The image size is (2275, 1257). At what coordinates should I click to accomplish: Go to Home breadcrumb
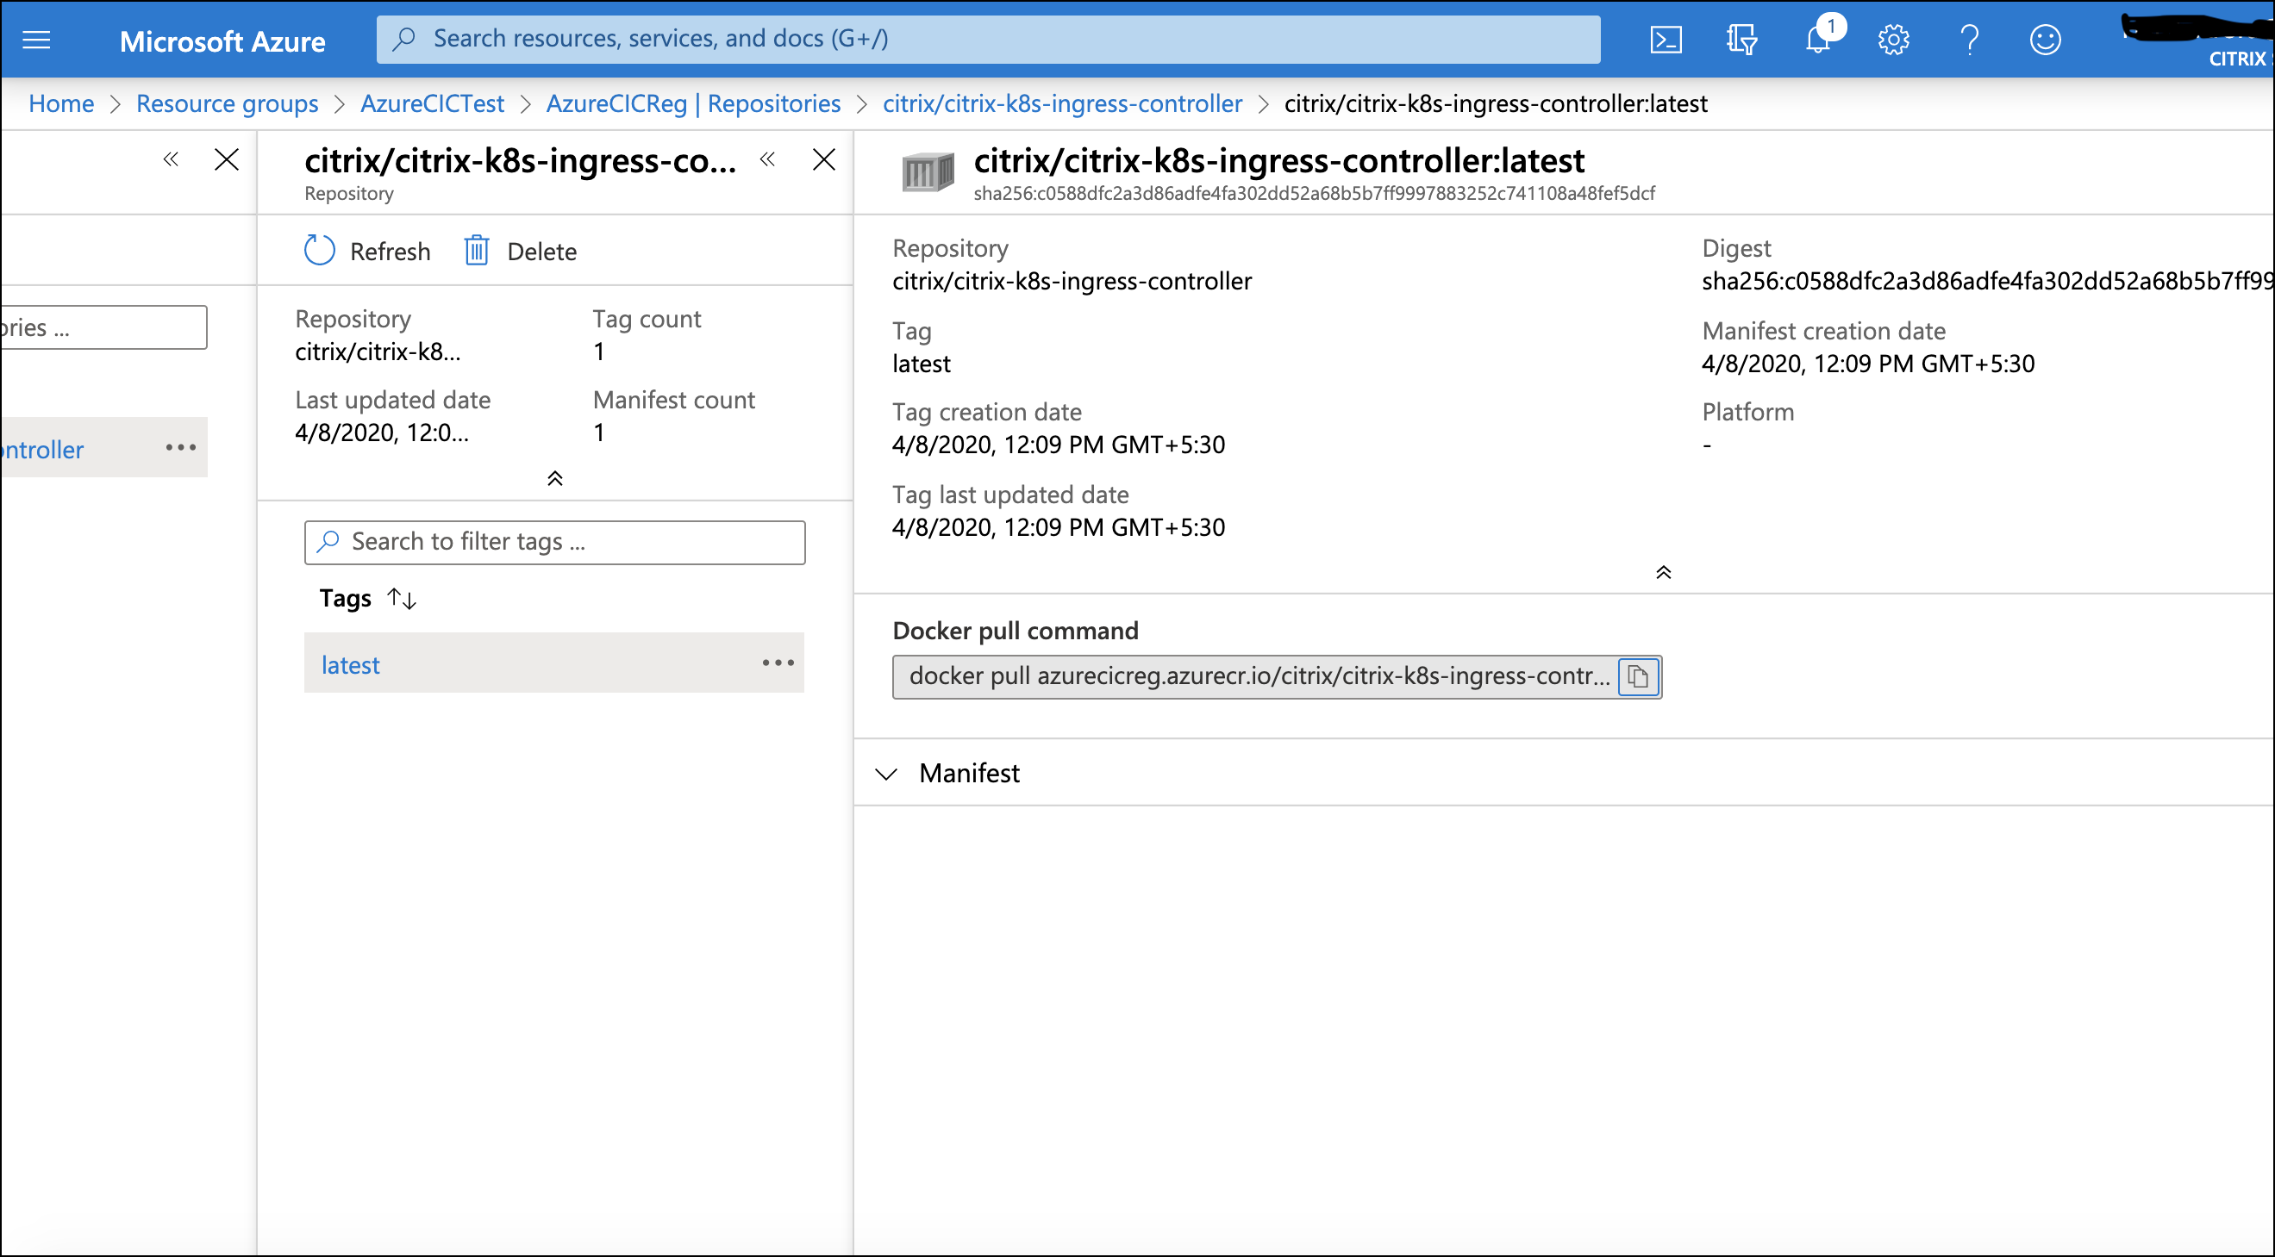click(61, 103)
